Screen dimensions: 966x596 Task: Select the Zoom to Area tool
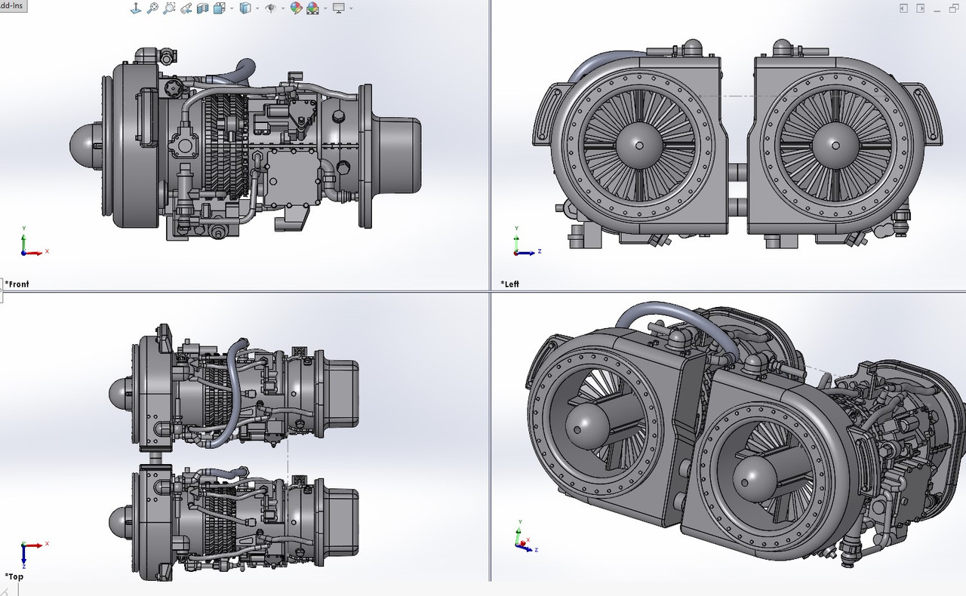pos(169,8)
